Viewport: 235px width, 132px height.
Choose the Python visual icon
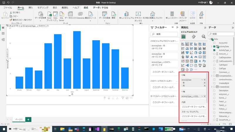pyautogui.click(x=204, y=61)
